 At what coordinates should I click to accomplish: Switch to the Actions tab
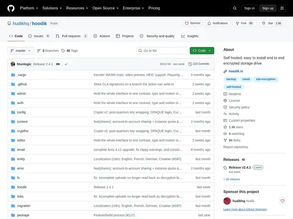[102, 36]
